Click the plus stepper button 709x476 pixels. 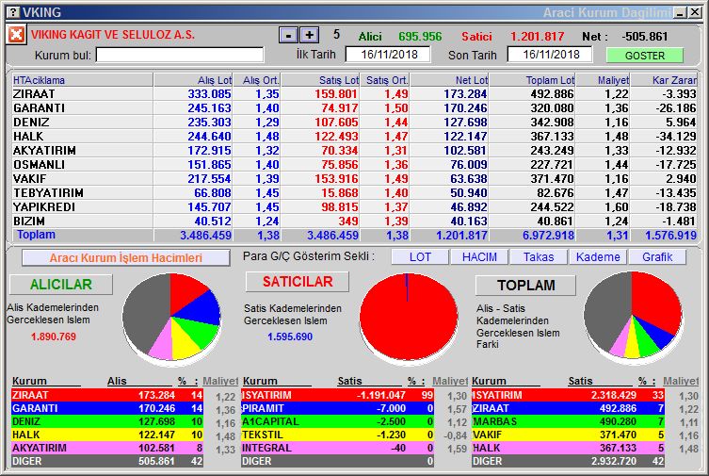[309, 35]
